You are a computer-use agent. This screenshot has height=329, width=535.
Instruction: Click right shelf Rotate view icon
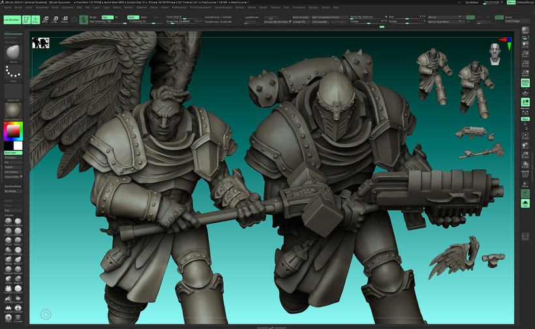point(525,165)
